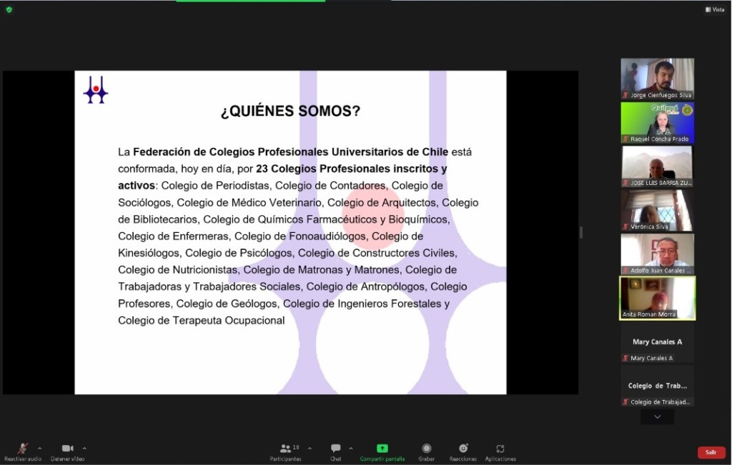732x465 pixels.
Task: Click the federation logo on the slide
Action: [96, 89]
